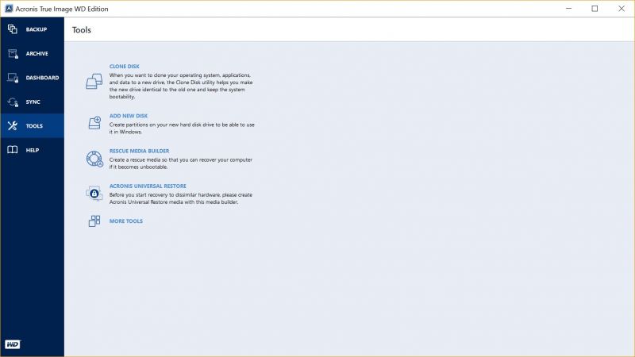Select the TOOLS sidebar item
The height and width of the screenshot is (357, 635).
(x=34, y=126)
